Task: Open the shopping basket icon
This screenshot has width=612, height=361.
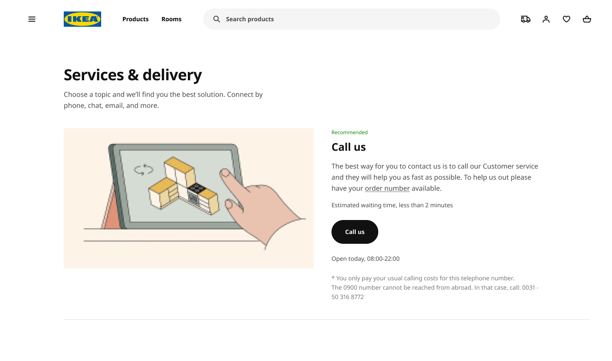Action: 587,19
